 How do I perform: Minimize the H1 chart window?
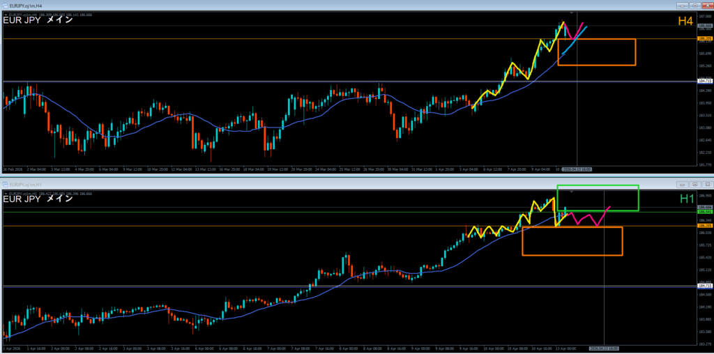pos(681,185)
